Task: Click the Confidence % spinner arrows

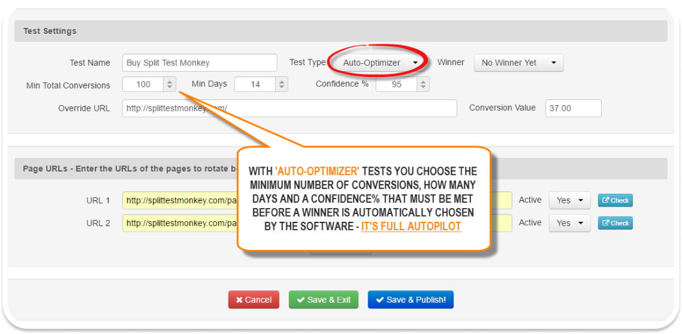Action: (423, 84)
